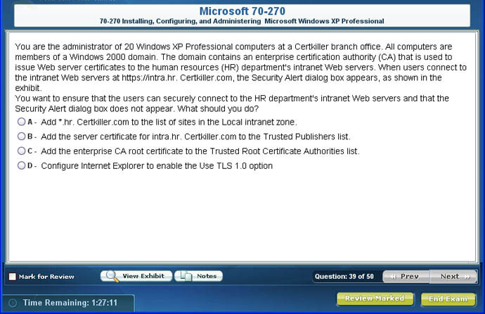Open the View Exhibit button
Image resolution: width=485 pixels, height=314 pixels.
[x=136, y=276]
